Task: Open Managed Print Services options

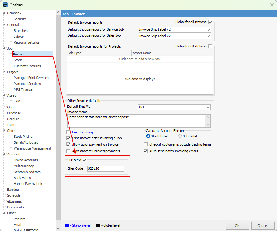Action: tap(31, 78)
